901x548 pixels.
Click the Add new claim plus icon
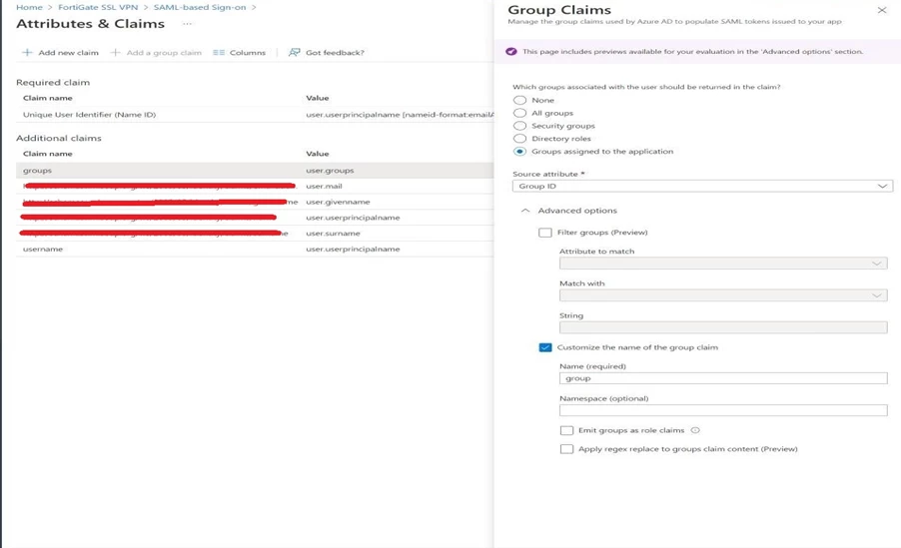click(27, 52)
